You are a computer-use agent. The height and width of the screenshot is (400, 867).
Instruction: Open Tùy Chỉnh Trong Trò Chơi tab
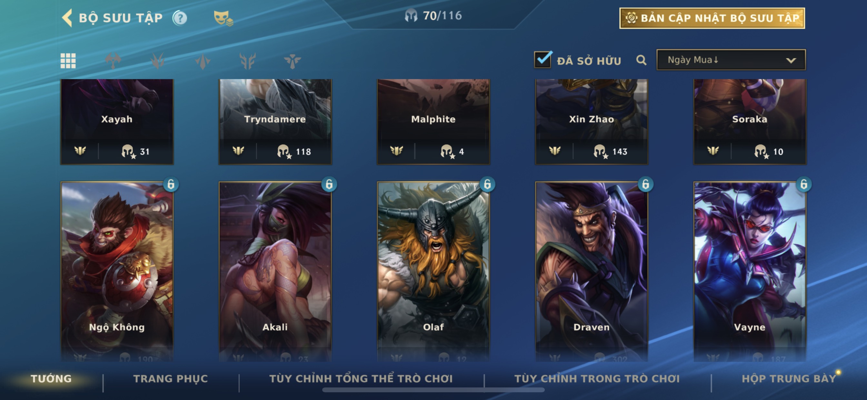[597, 378]
